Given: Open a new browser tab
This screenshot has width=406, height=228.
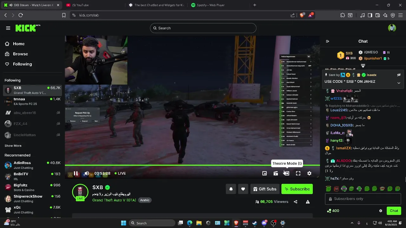Looking at the screenshot, I should [x=255, y=5].
